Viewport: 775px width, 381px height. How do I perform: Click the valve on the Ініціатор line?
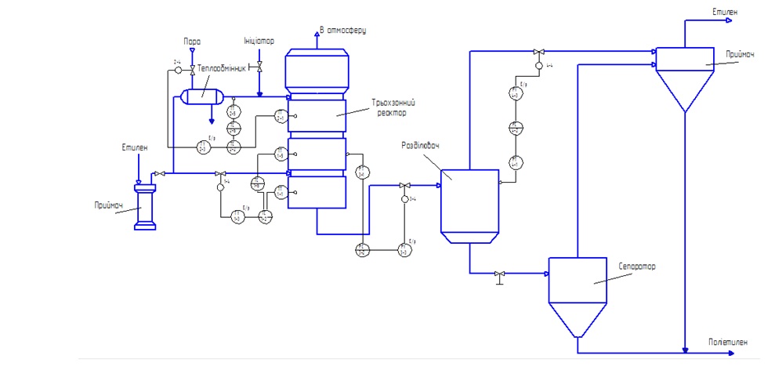(258, 66)
